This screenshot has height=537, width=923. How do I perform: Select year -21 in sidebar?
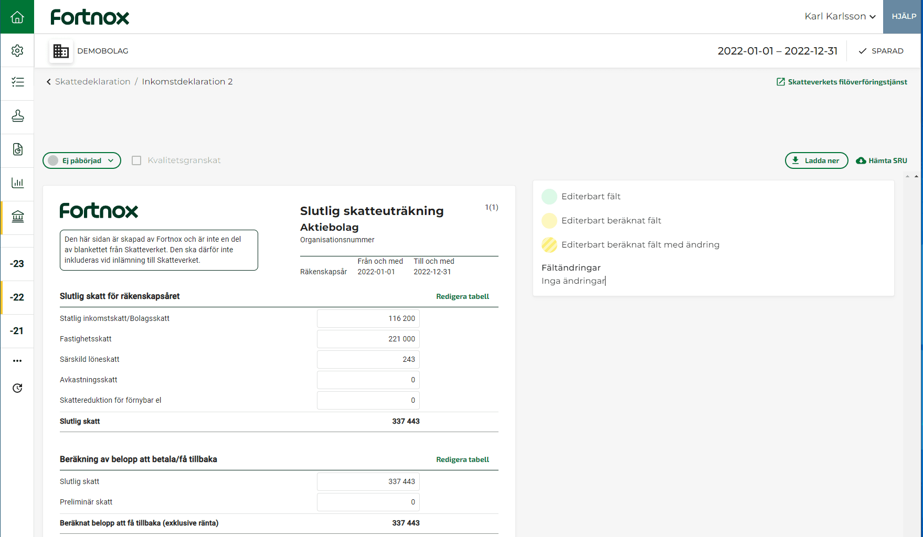click(17, 331)
